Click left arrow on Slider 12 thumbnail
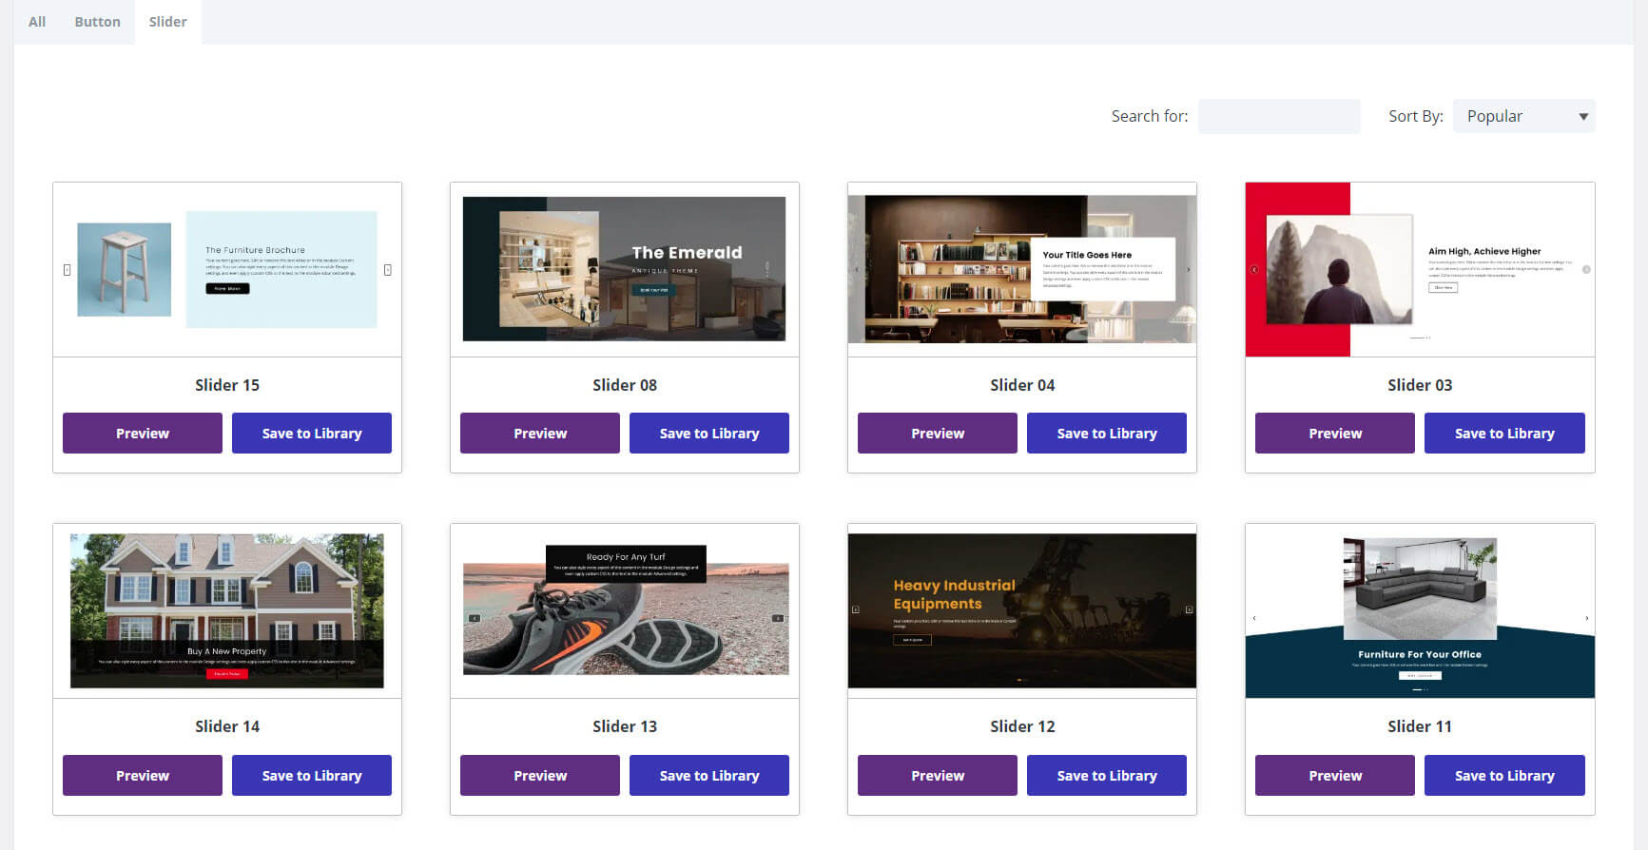This screenshot has width=1648, height=850. 855,609
